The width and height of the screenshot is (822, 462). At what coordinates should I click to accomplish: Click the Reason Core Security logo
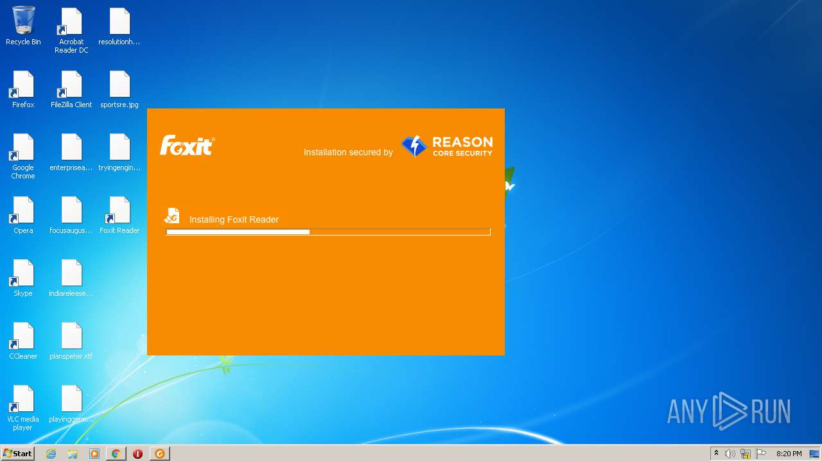pos(447,146)
